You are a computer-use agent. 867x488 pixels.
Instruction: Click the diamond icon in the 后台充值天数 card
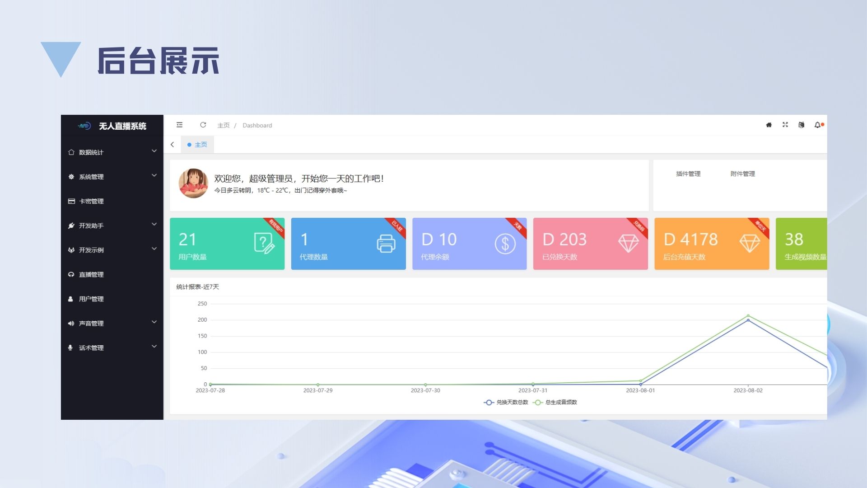click(750, 244)
